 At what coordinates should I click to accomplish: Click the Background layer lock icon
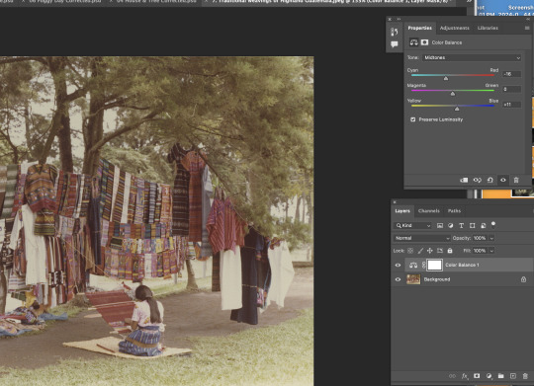click(x=523, y=279)
